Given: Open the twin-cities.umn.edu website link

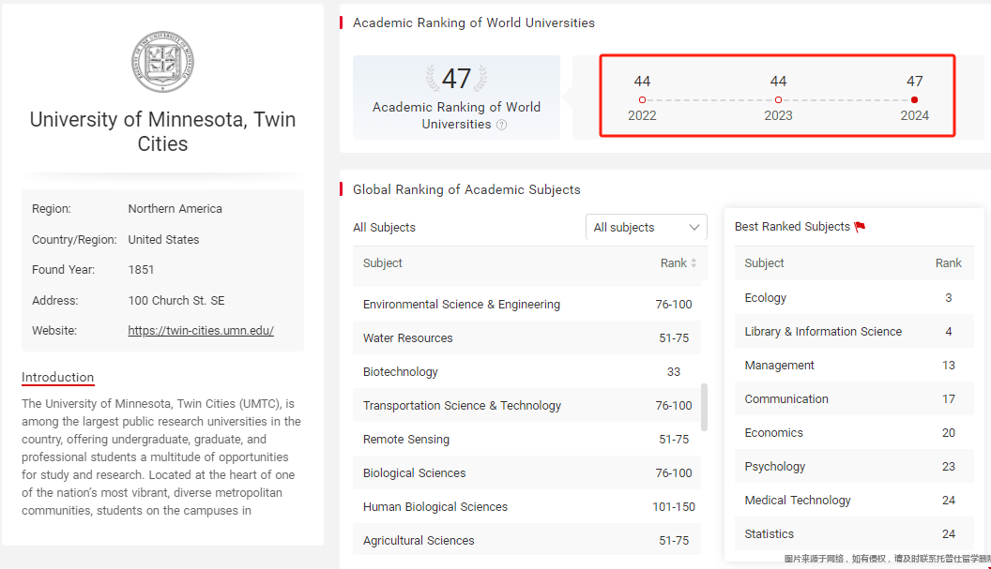Looking at the screenshot, I should point(201,330).
